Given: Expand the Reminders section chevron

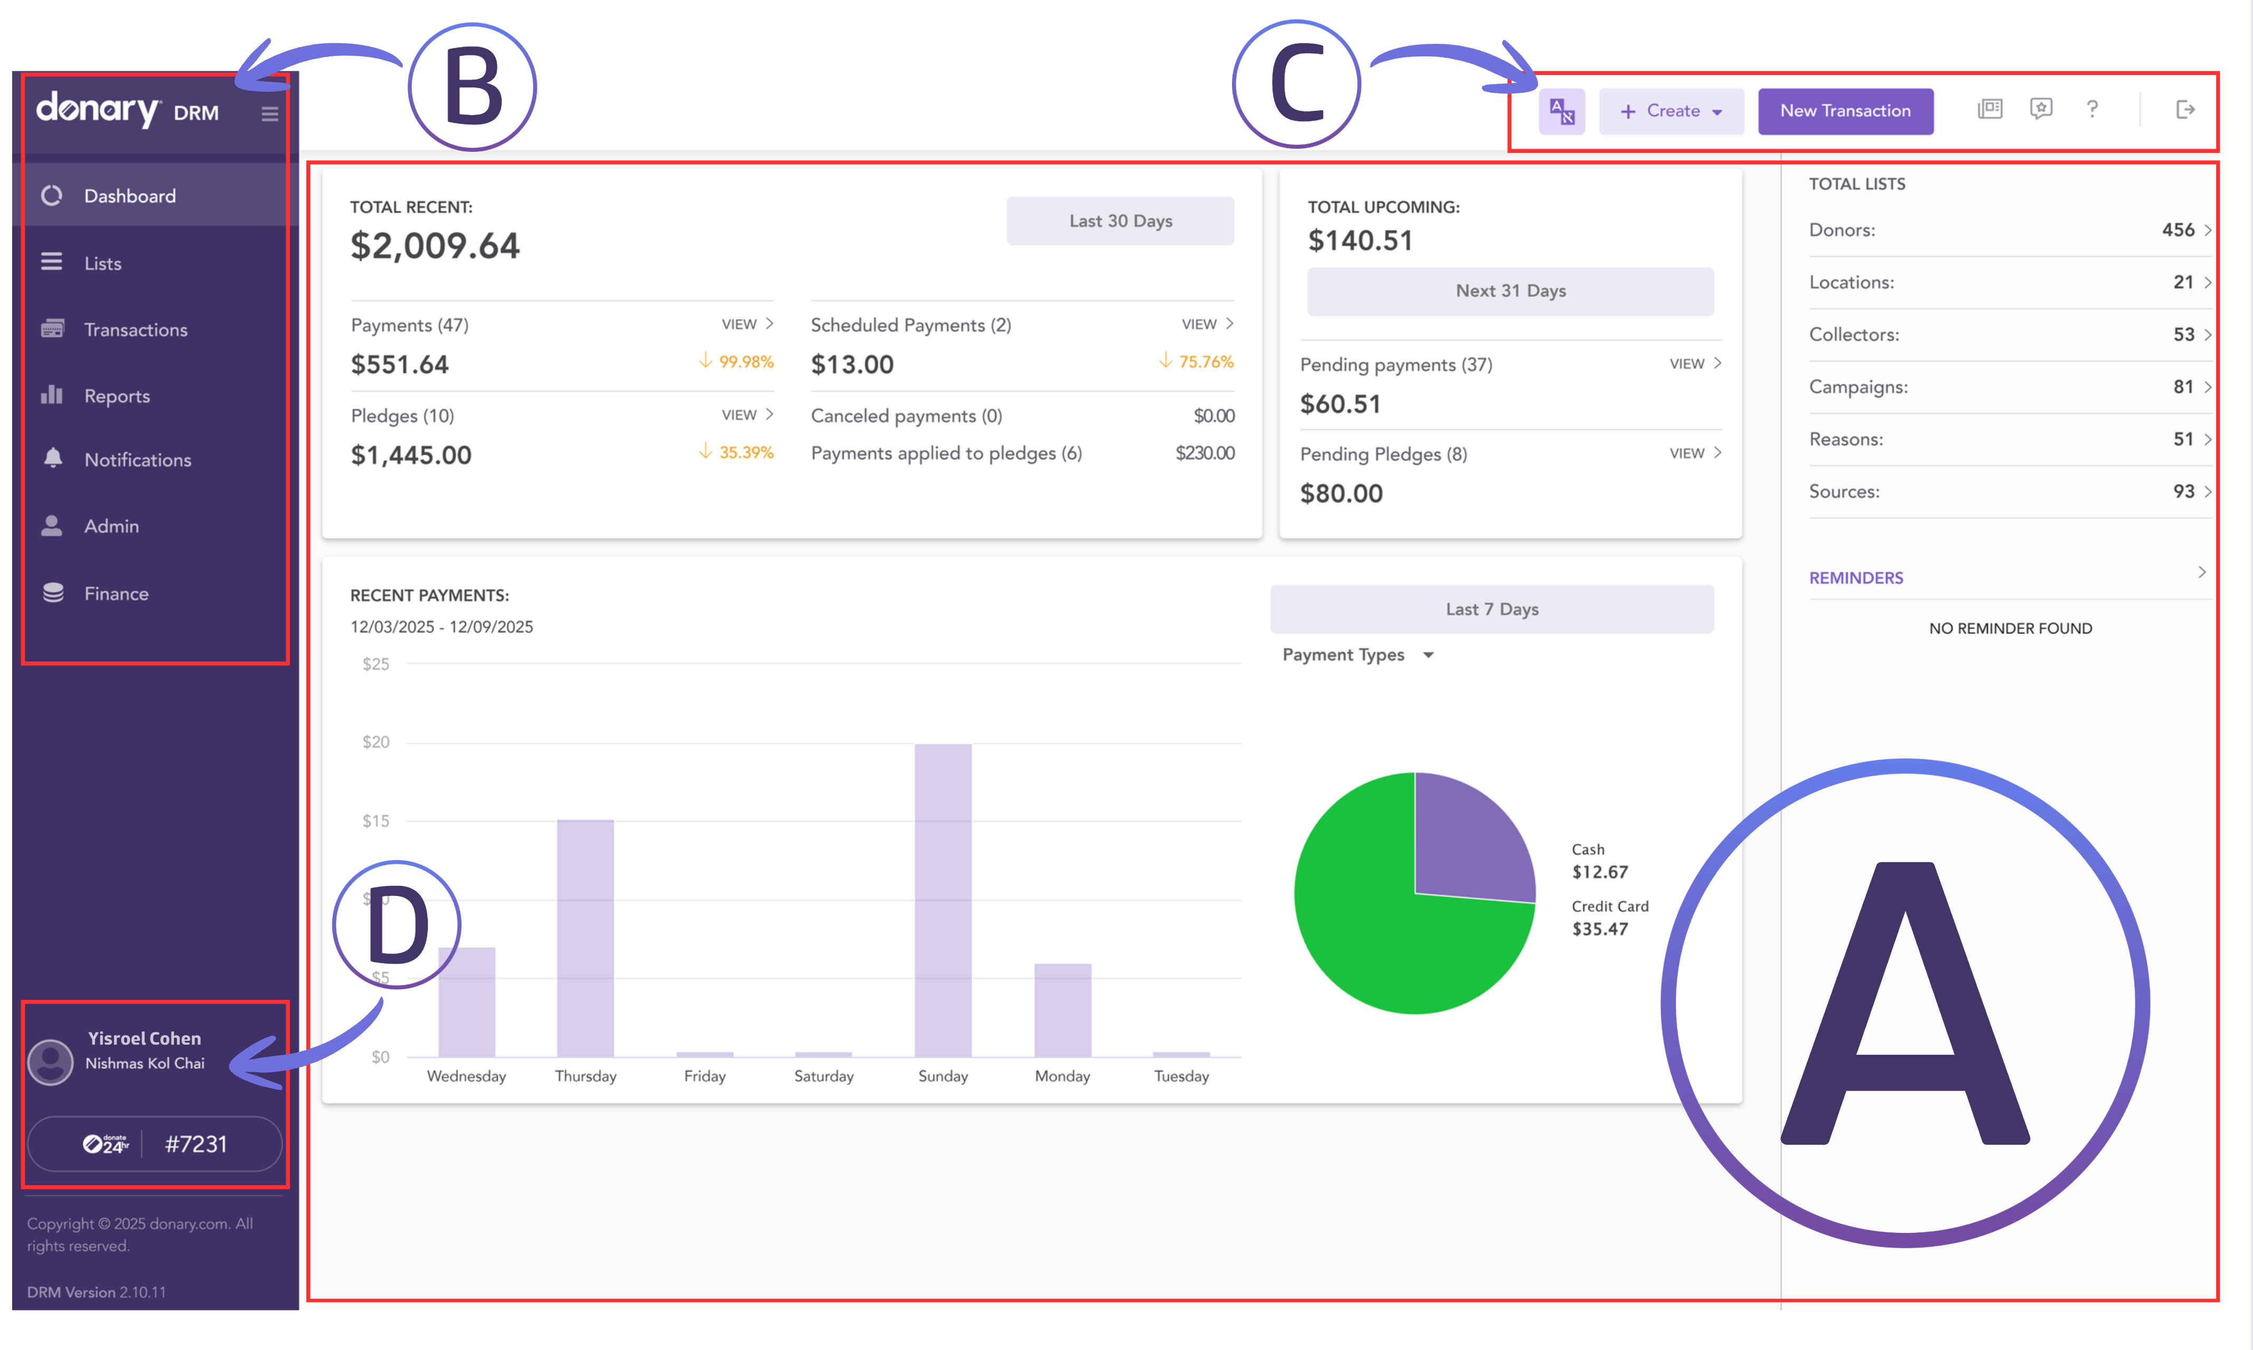Looking at the screenshot, I should coord(2201,572).
